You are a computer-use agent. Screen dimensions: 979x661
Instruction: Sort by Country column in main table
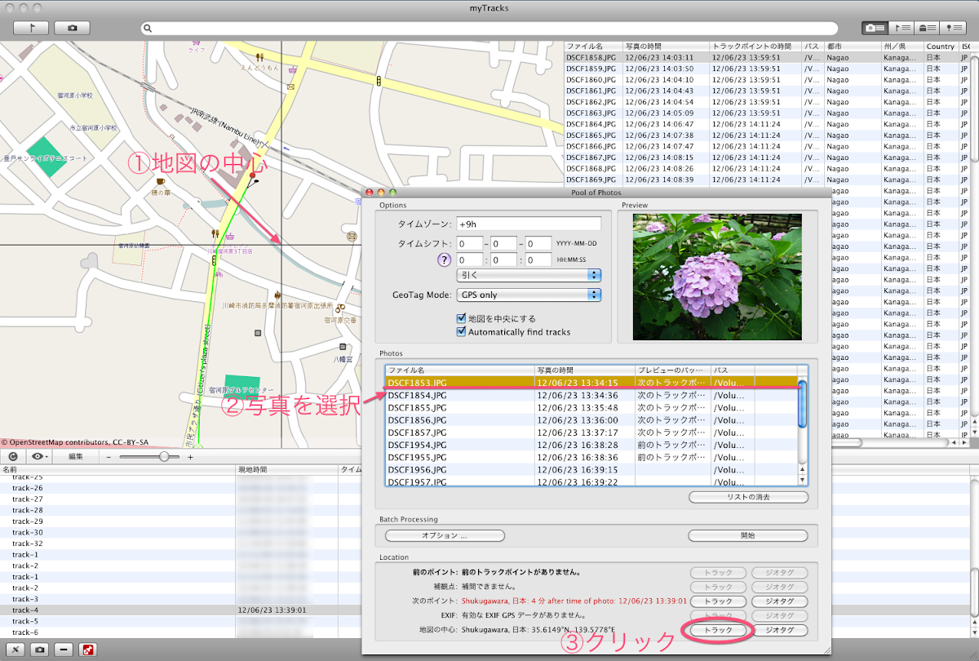pyautogui.click(x=941, y=47)
